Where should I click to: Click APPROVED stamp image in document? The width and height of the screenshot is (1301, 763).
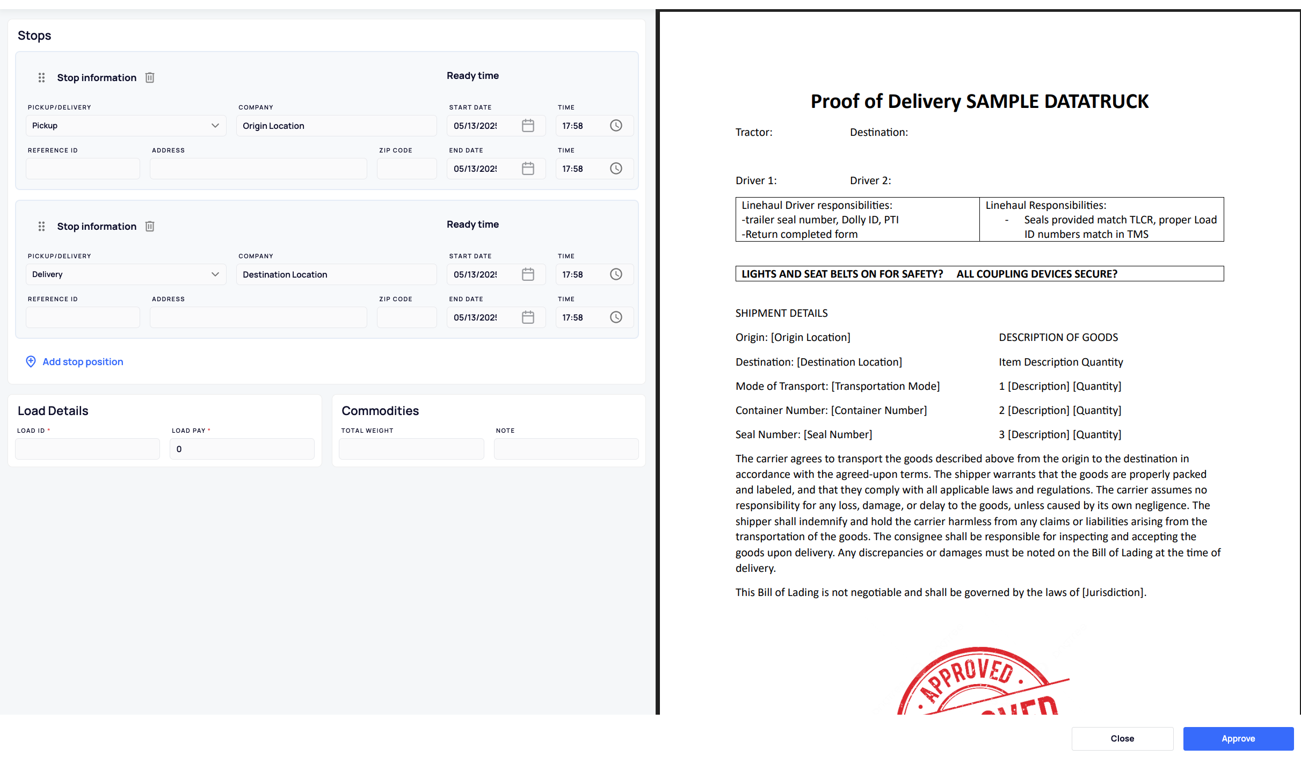pyautogui.click(x=983, y=681)
